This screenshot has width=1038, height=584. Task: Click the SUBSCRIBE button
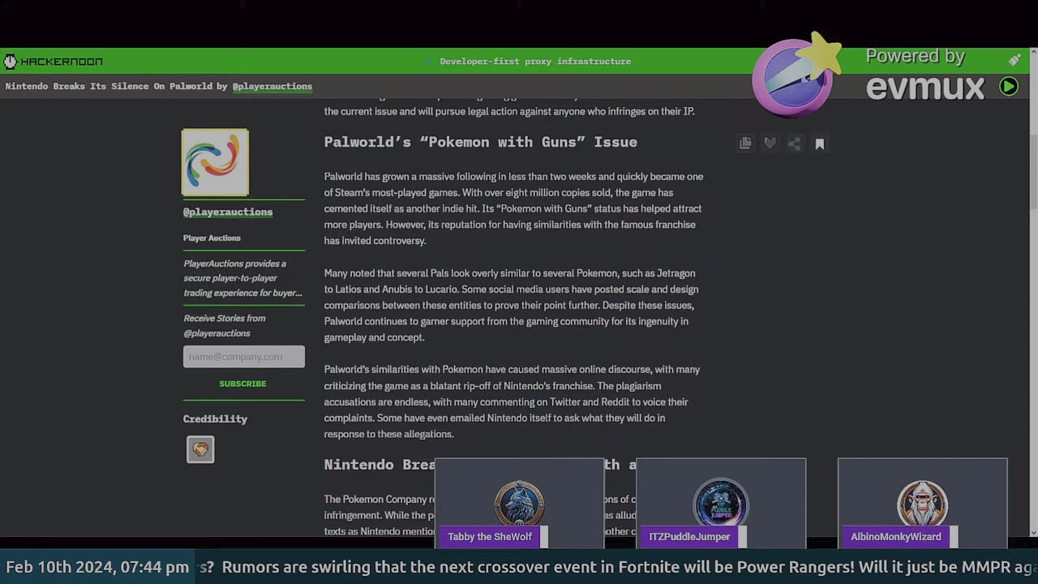click(x=242, y=384)
